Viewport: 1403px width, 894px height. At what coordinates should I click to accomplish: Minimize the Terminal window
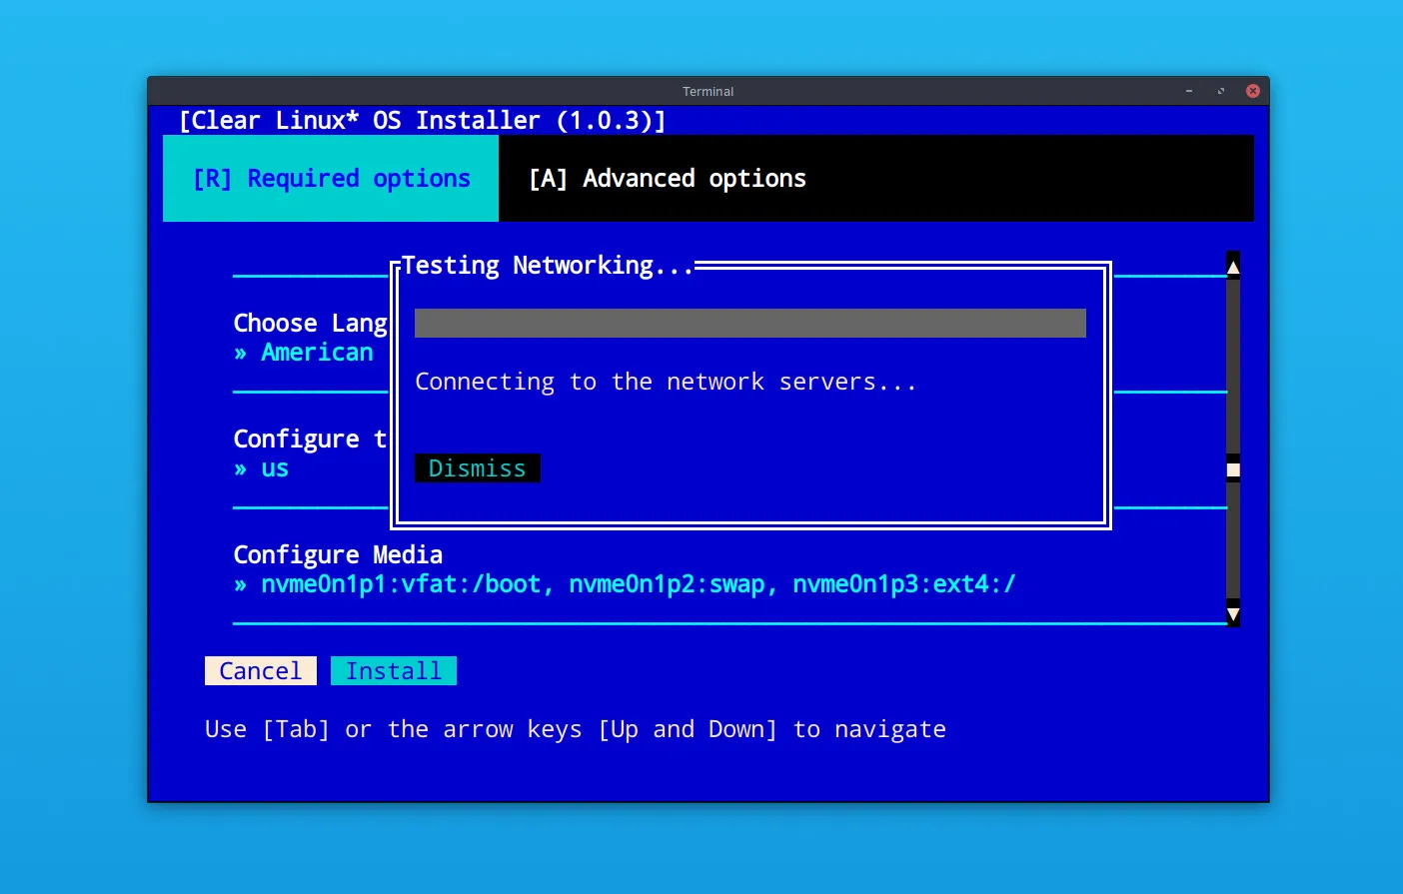point(1188,91)
